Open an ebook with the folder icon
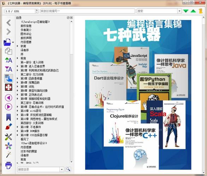207x176 pixels. [7, 42]
